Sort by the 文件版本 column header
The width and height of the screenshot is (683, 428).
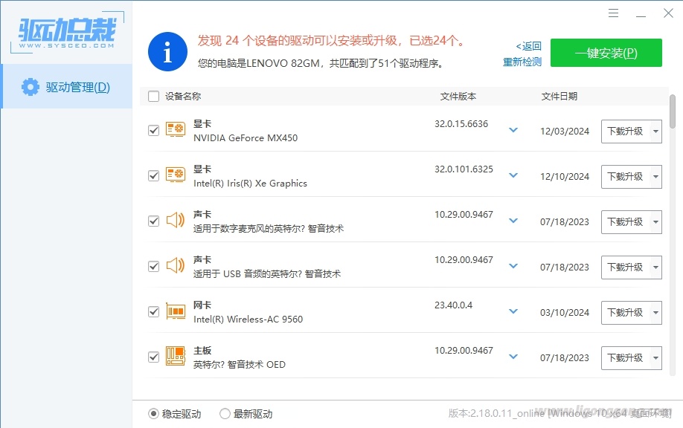(x=458, y=96)
